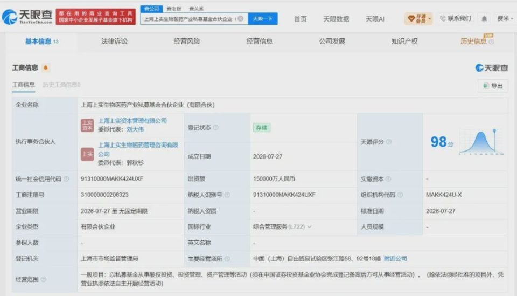Click the phone icon of 联系我们
Image resolution: width=517 pixels, height=296 pixels.
(x=443, y=18)
